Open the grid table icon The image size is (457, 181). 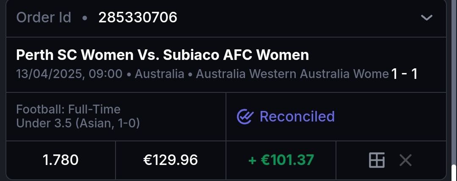point(377,160)
